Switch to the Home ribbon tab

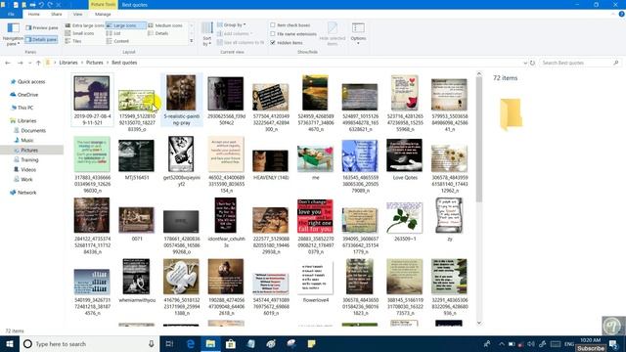point(33,14)
